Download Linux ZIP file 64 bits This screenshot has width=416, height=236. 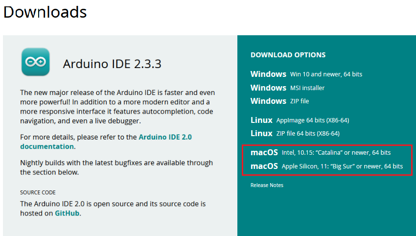tap(295, 133)
